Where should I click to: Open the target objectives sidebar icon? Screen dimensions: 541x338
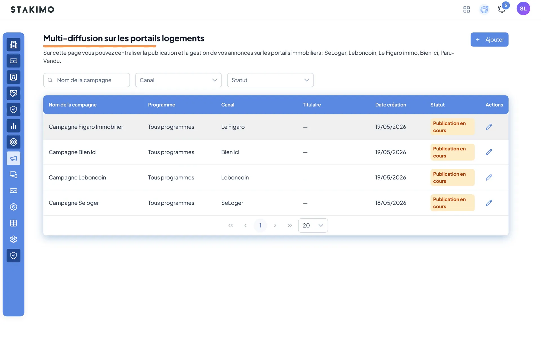click(x=14, y=142)
